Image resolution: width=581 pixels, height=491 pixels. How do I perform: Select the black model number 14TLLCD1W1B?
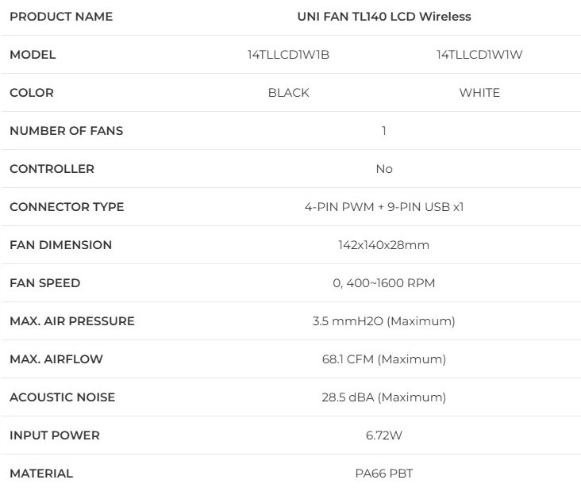coord(288,55)
